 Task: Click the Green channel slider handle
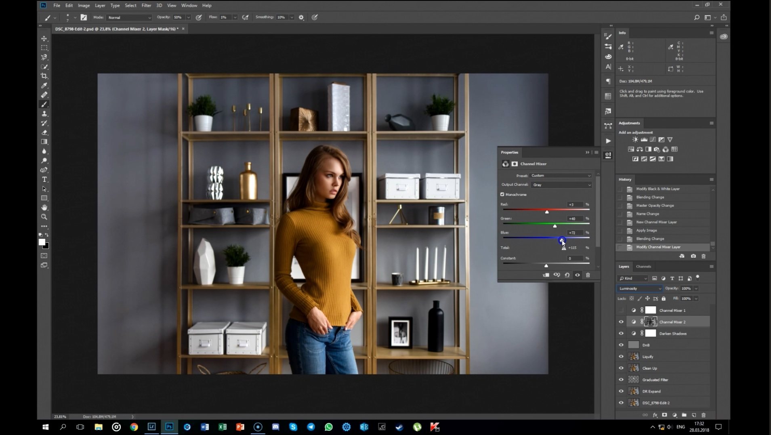(555, 226)
